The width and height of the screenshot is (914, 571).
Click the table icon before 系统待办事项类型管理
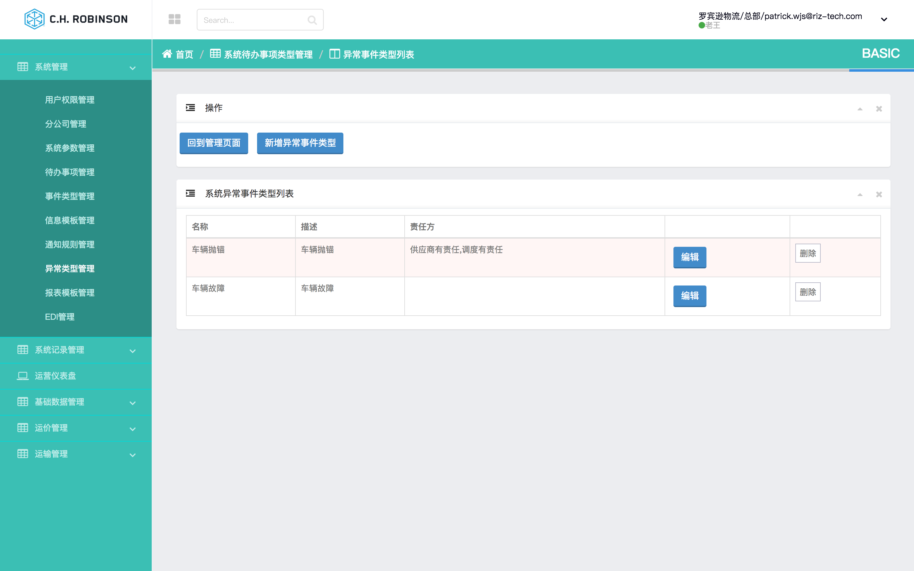pyautogui.click(x=215, y=54)
